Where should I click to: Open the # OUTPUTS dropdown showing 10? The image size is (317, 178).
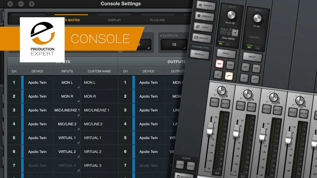click(x=174, y=44)
